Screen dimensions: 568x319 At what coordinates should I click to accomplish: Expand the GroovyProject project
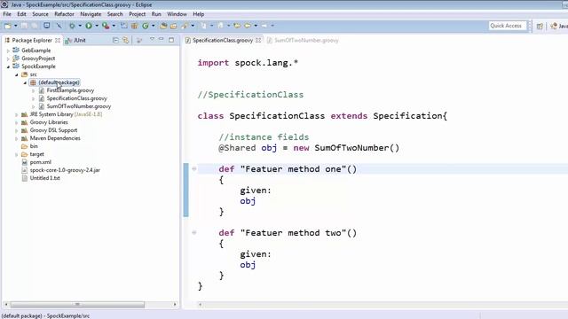[8, 58]
